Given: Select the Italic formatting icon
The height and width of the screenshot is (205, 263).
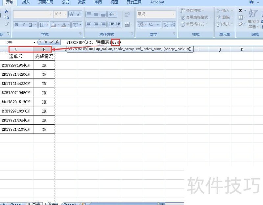Looking at the screenshot, I should point(24,24).
